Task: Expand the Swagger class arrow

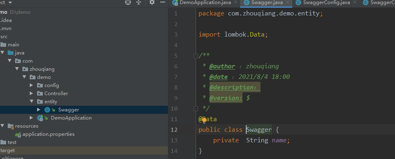Action: point(39,109)
